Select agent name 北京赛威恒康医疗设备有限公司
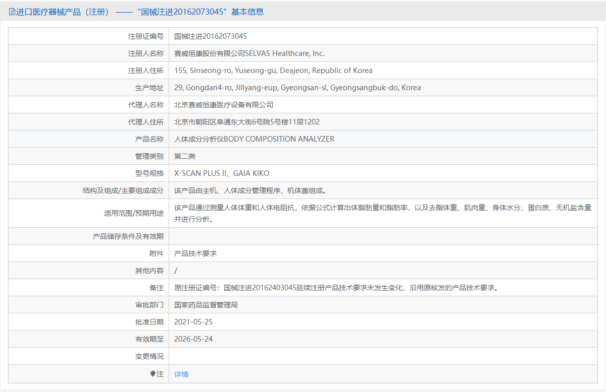606x392 pixels. click(x=224, y=105)
